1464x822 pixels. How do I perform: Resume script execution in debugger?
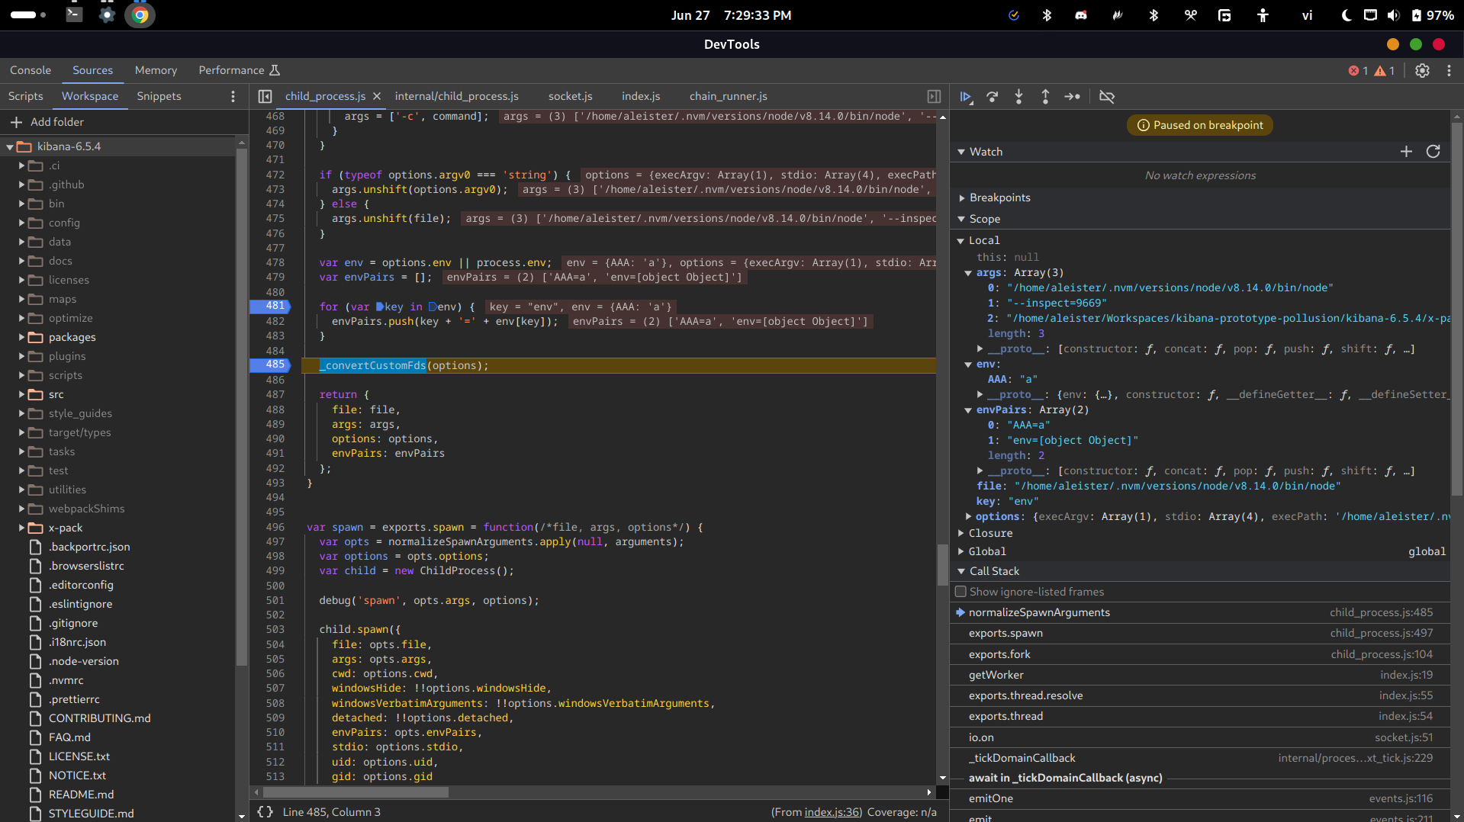point(966,97)
